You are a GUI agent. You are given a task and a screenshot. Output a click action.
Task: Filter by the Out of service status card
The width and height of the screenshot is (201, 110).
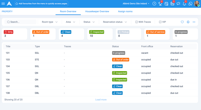(x=157, y=34)
